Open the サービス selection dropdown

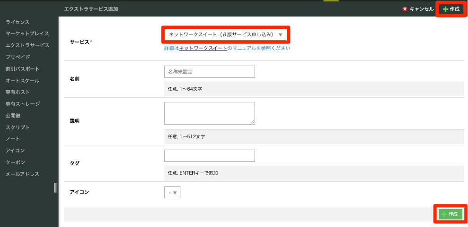coord(225,34)
